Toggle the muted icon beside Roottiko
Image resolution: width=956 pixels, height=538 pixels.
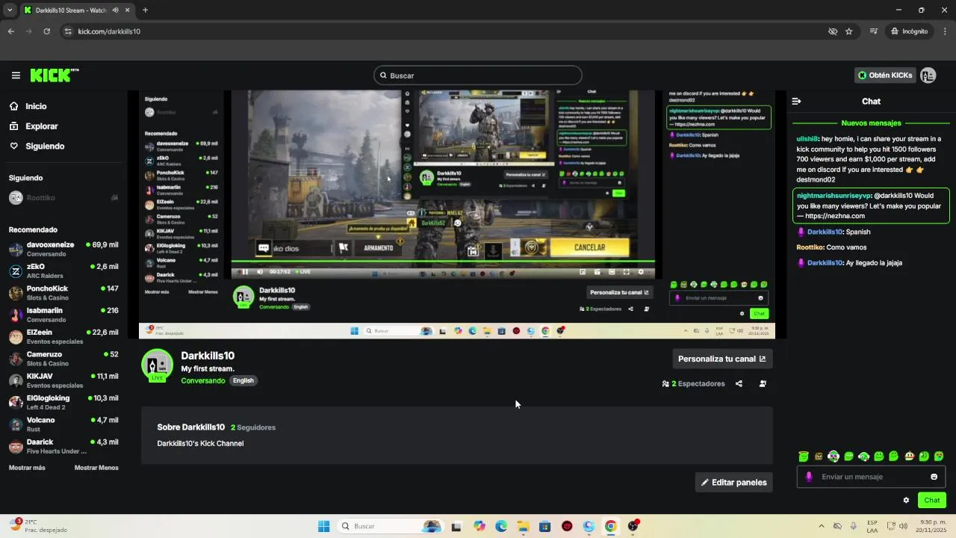click(x=114, y=198)
